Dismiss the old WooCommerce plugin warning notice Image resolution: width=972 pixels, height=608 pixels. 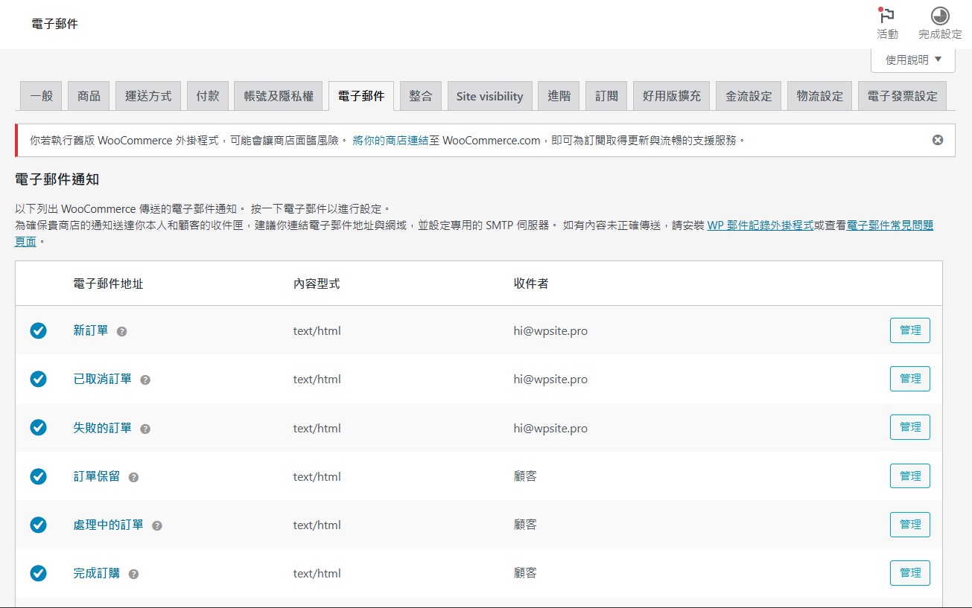pos(937,140)
